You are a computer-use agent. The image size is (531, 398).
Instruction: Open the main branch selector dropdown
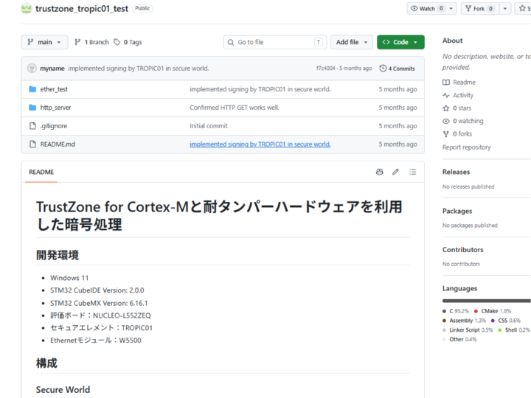[44, 42]
